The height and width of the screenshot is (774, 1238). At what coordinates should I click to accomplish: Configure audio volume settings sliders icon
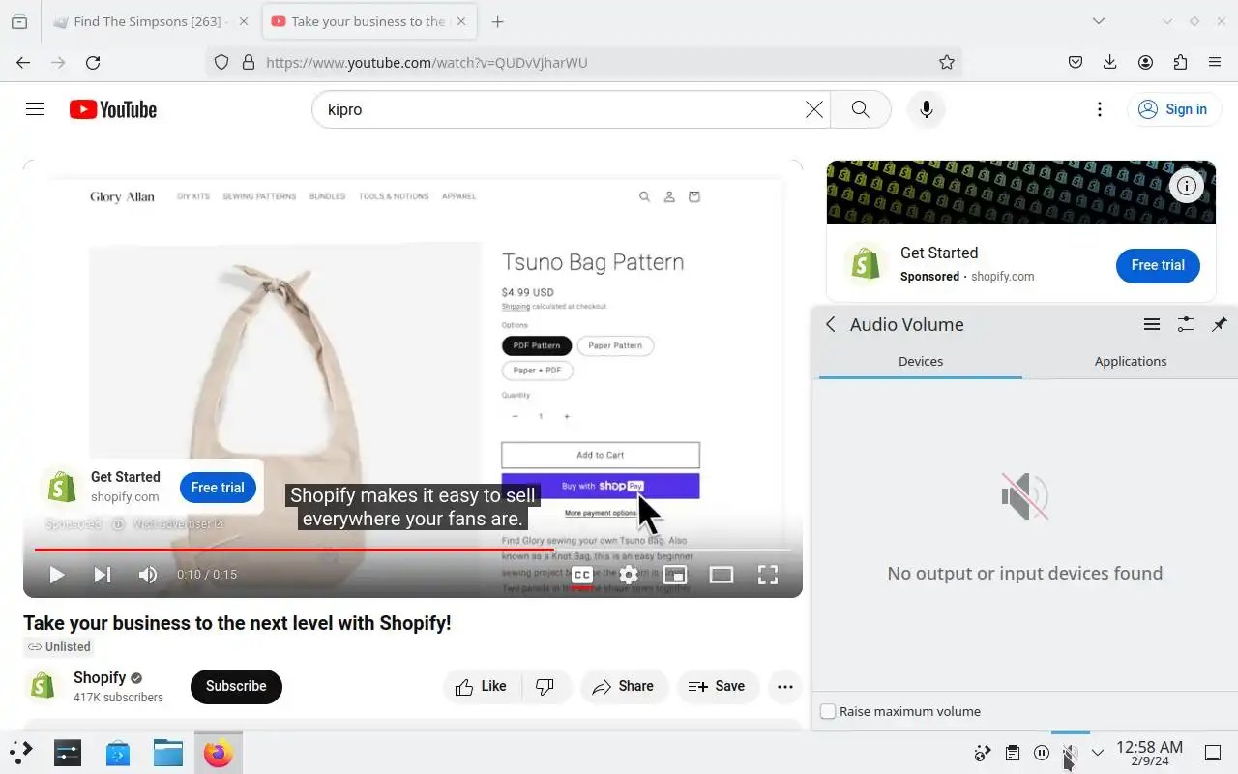(x=1186, y=325)
